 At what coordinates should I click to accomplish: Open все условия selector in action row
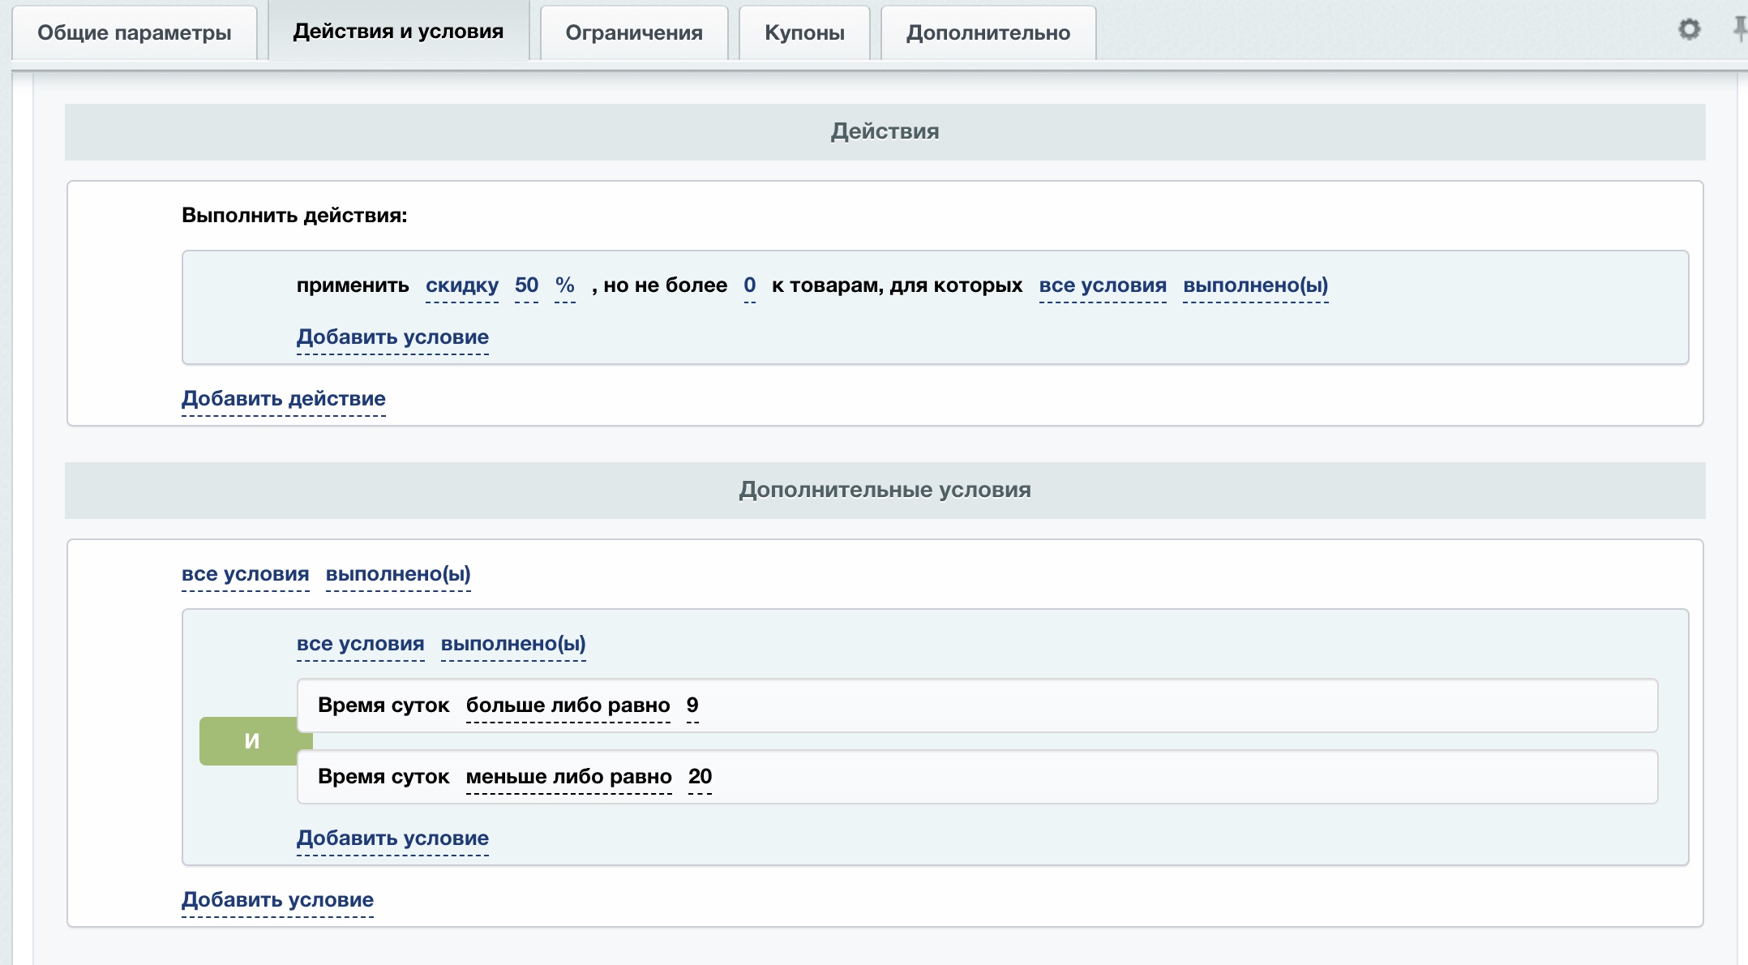point(1103,285)
